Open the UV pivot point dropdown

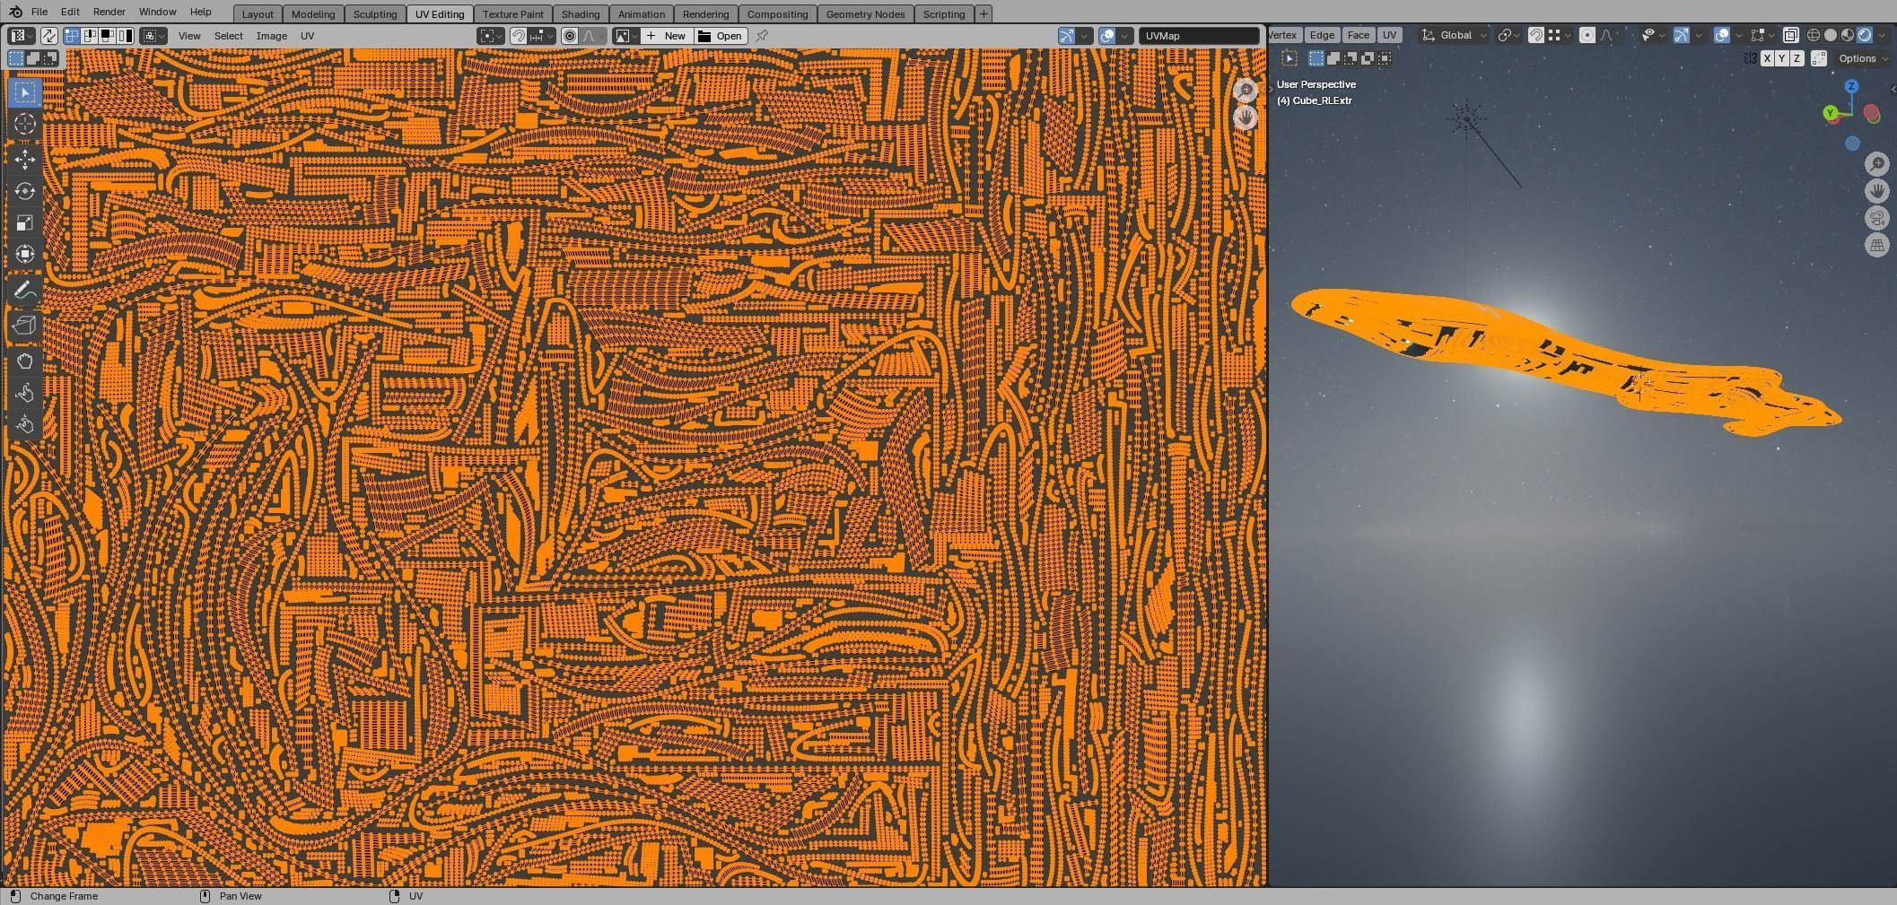tap(490, 36)
